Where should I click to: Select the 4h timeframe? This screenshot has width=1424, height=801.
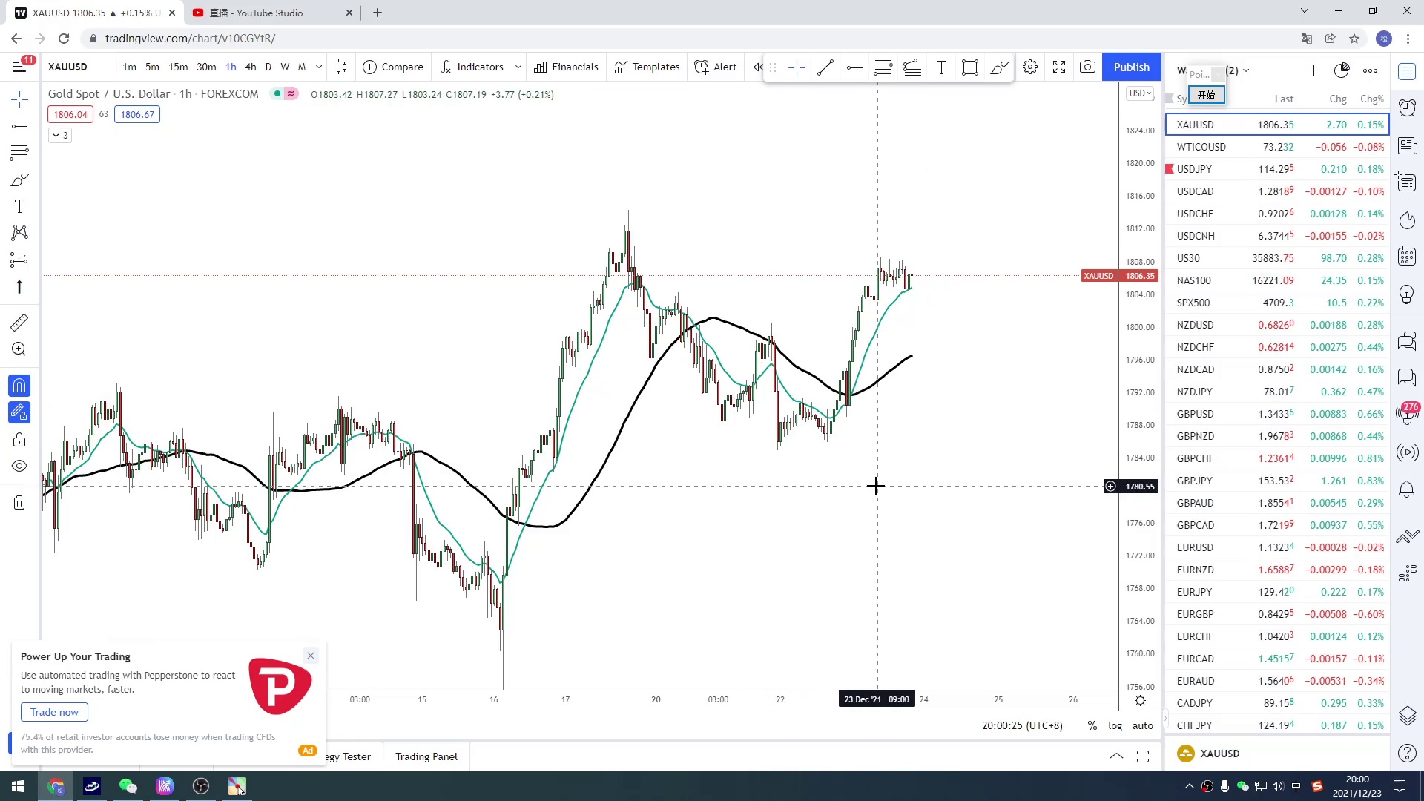pyautogui.click(x=250, y=67)
